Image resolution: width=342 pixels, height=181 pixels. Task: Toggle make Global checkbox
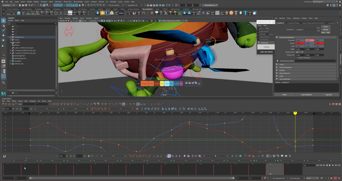click(258, 31)
